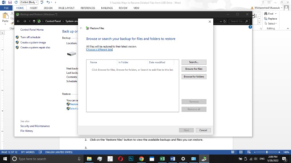The height and width of the screenshot is (163, 291).
Task: Open the Security and Maintenance link
Action: coord(35,126)
